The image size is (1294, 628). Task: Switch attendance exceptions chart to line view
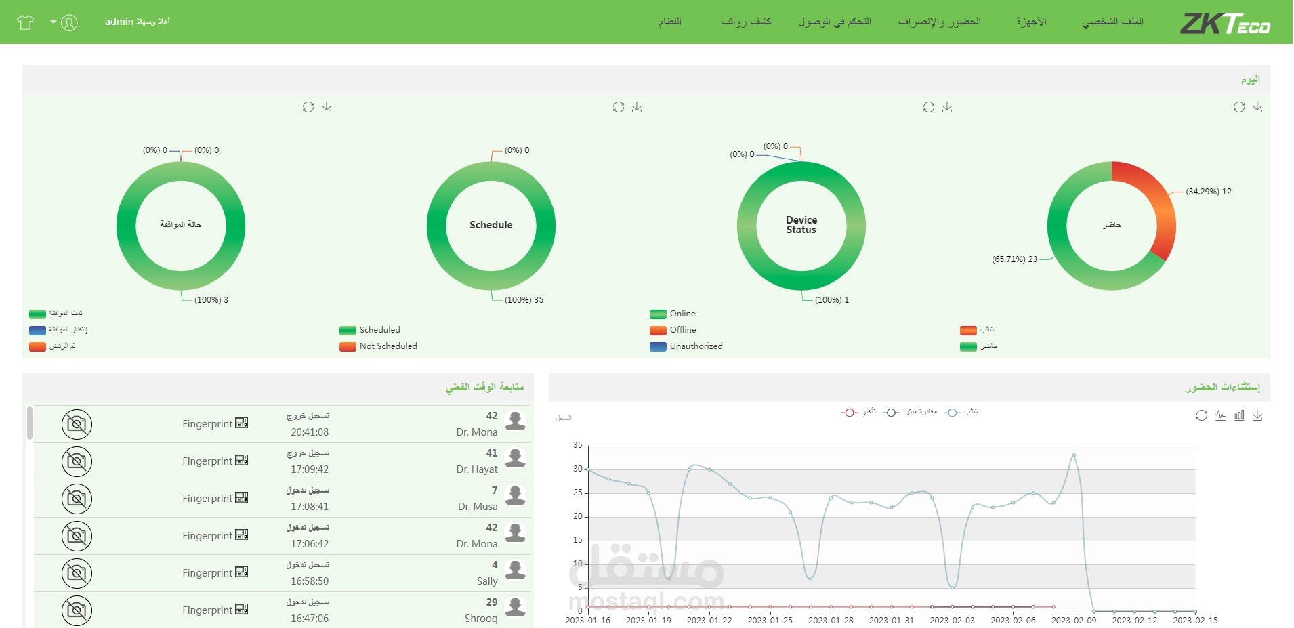(1221, 416)
